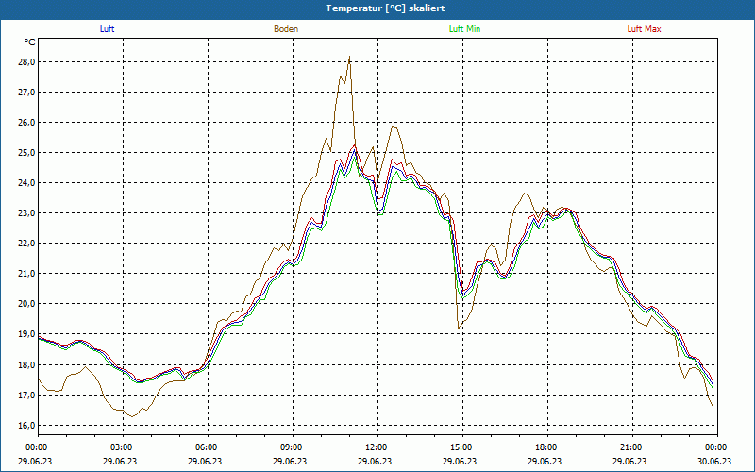Click the Luft Min legend label
The width and height of the screenshot is (755, 472).
point(464,29)
